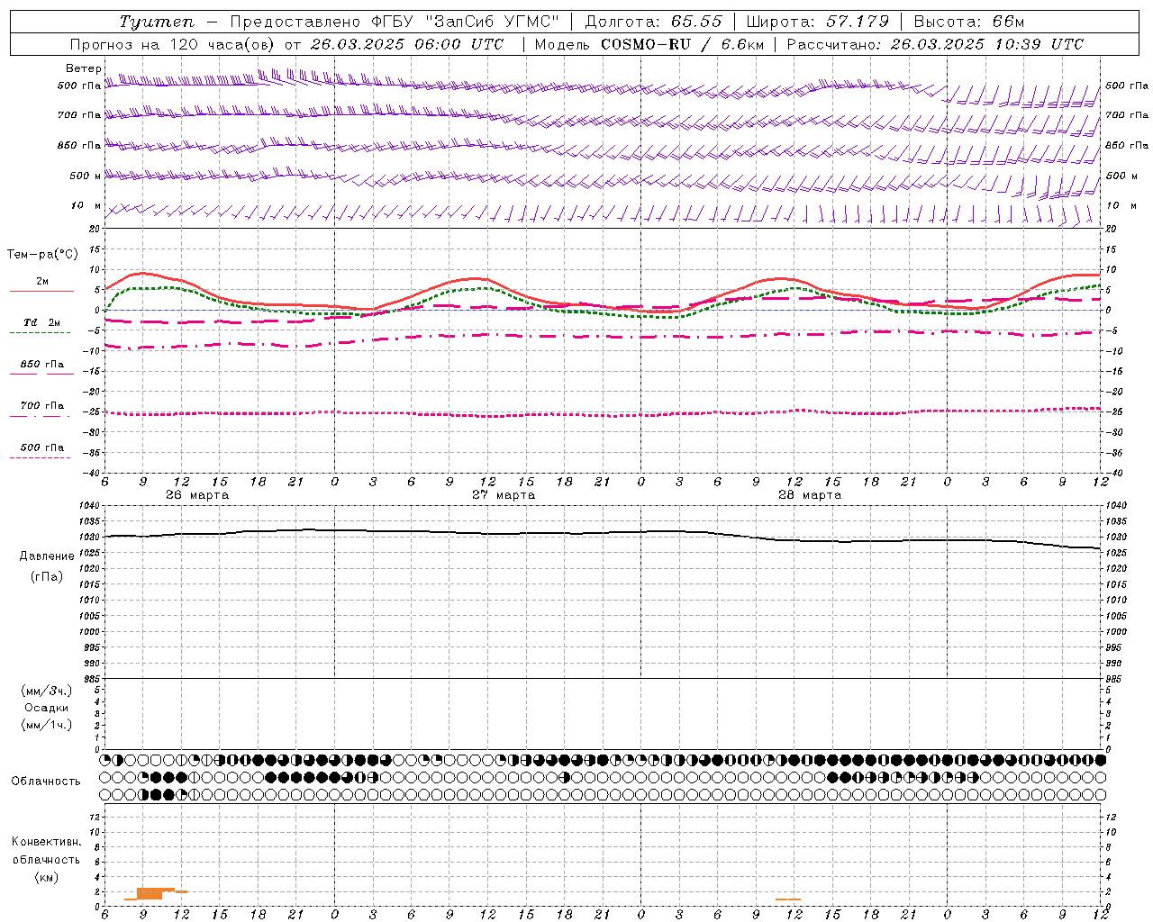Viewport: 1153px width, 922px height.
Task: Click the large orange convective cloud bar on 26 March
Action: click(x=150, y=893)
